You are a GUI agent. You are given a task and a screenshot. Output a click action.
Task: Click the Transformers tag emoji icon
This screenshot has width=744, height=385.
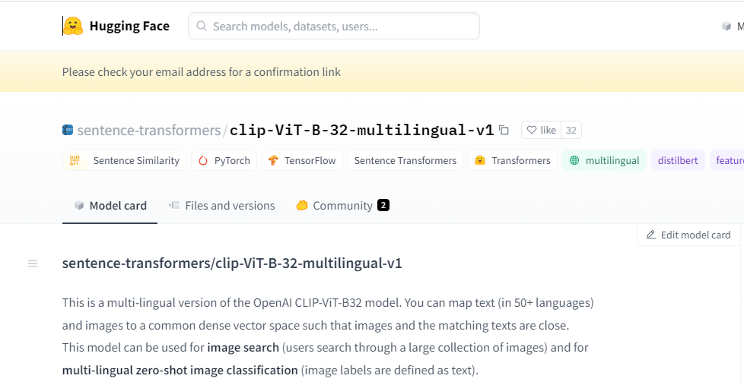pos(480,160)
